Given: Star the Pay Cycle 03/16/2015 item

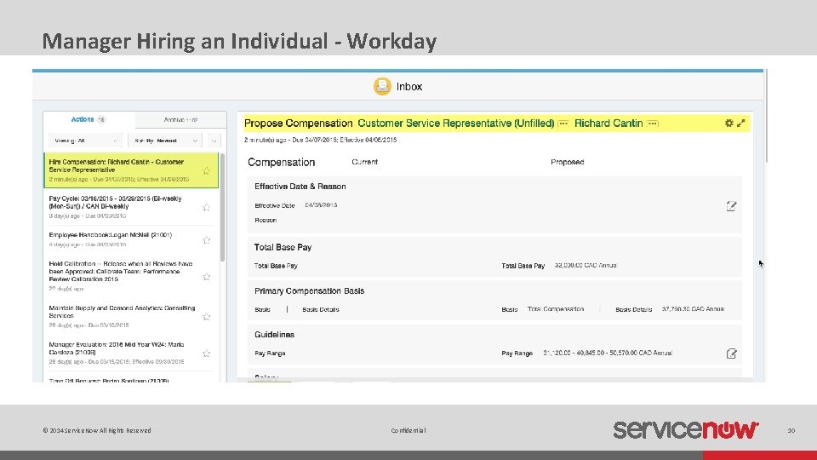Looking at the screenshot, I should (x=206, y=207).
